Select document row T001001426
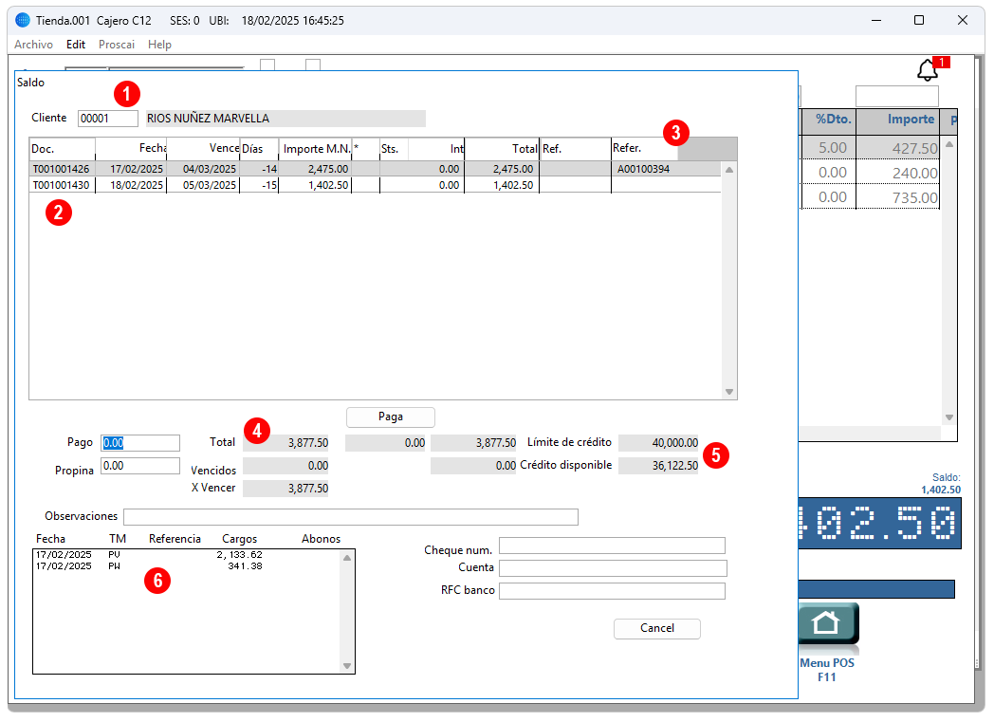Screen dimensions: 994x722 coord(375,169)
